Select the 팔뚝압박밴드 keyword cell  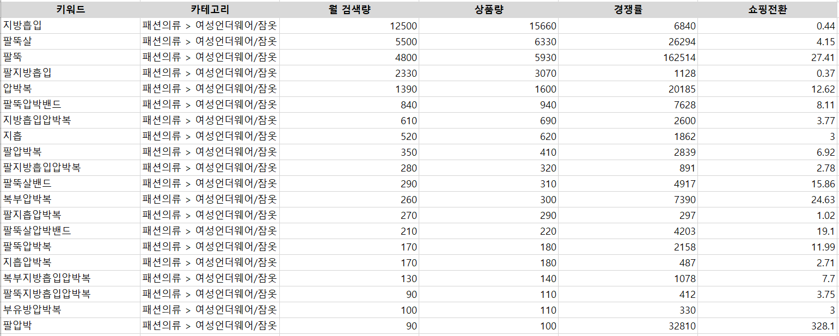tap(70, 105)
